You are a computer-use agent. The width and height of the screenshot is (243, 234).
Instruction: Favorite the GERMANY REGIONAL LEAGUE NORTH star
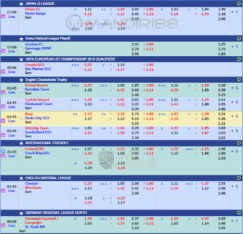21,213
